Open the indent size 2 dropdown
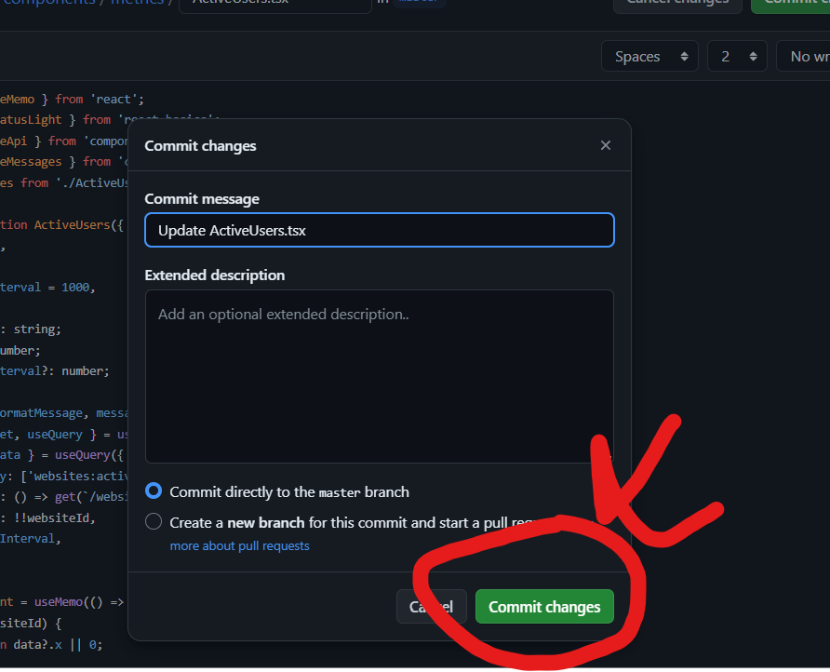The height and width of the screenshot is (672, 830). (x=737, y=56)
